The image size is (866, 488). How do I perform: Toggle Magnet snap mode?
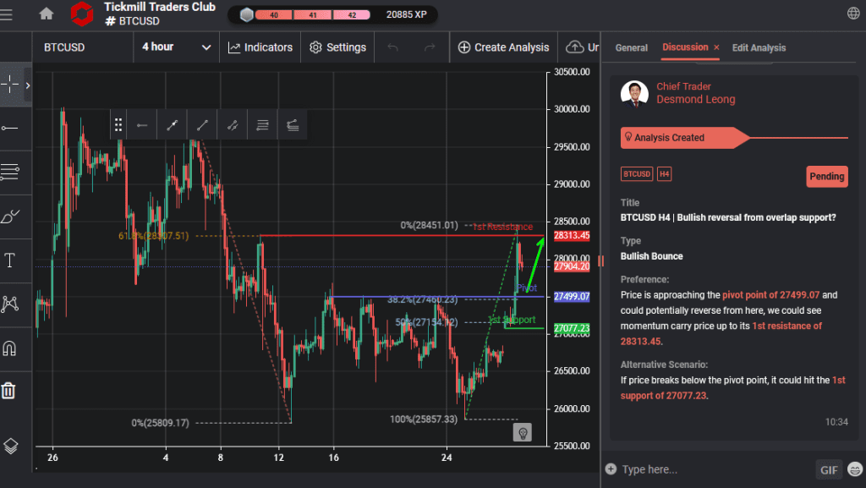click(11, 347)
